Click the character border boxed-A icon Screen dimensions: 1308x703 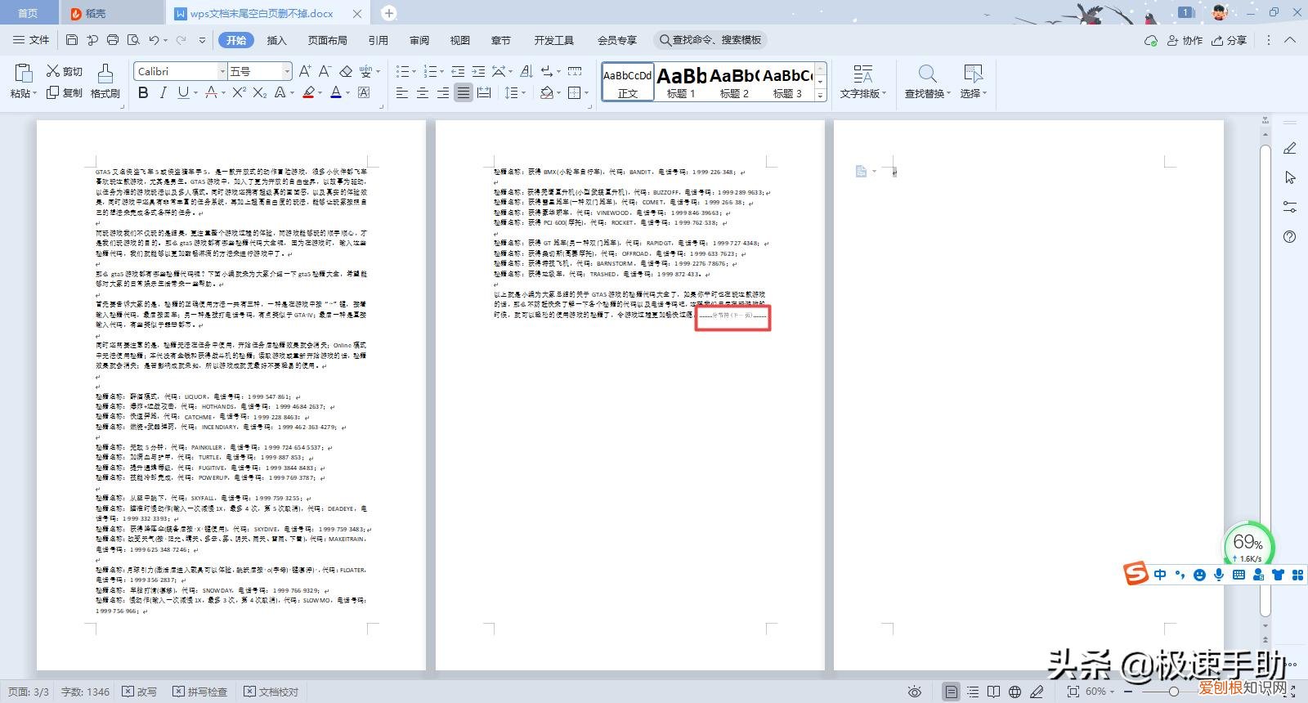(x=364, y=92)
